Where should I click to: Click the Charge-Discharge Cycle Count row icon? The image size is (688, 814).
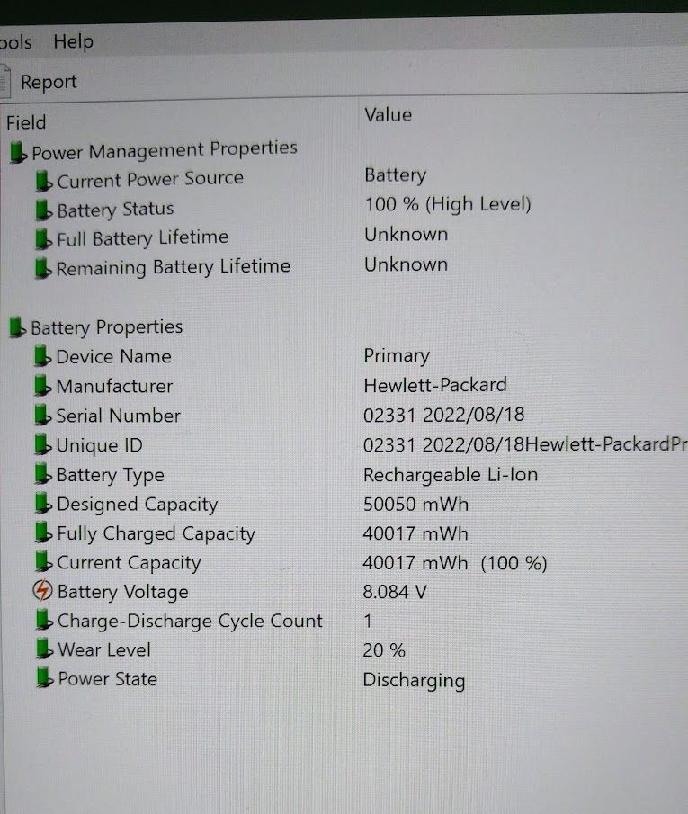[44, 620]
